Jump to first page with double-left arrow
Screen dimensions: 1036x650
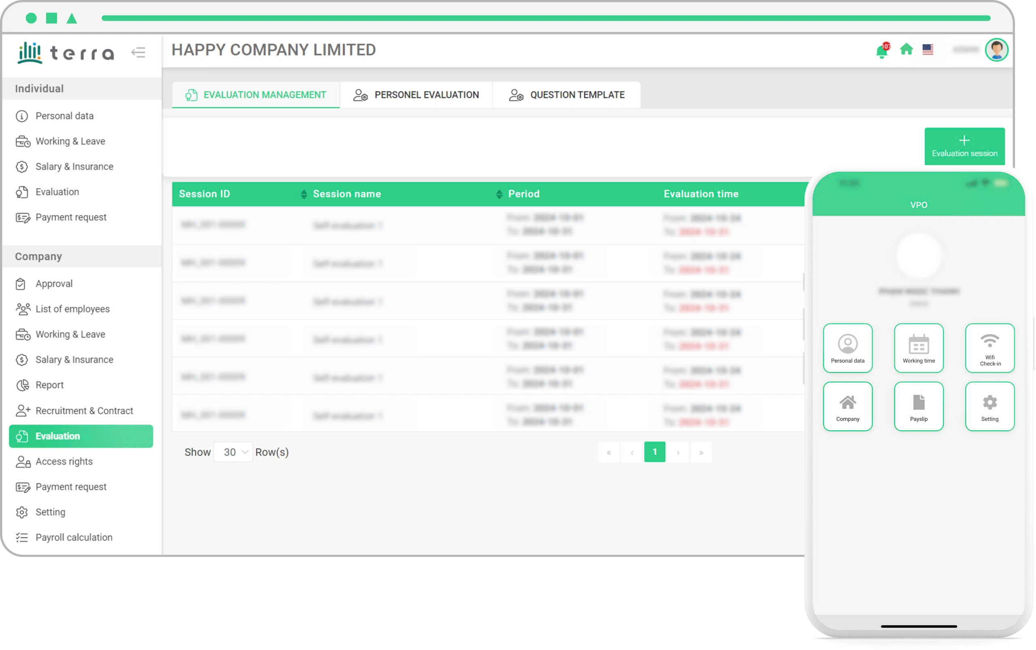pyautogui.click(x=609, y=452)
